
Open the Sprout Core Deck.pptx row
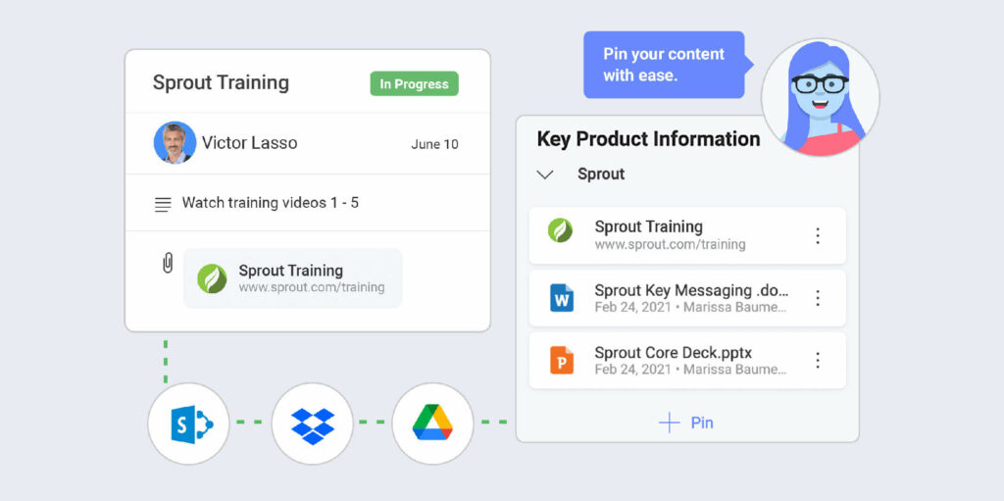click(x=687, y=360)
